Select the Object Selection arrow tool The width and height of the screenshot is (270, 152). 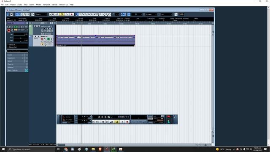point(77,14)
